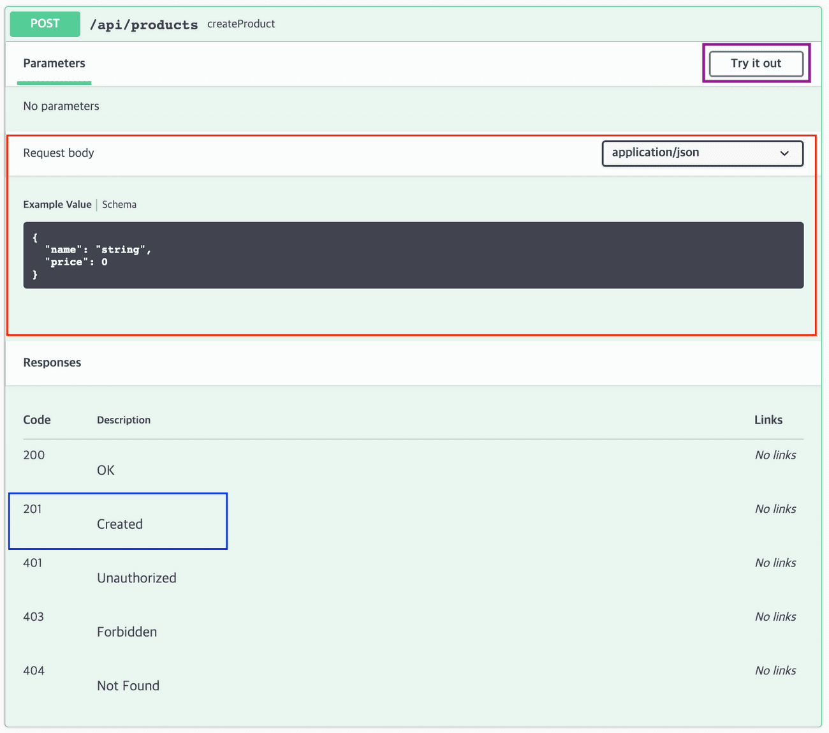Click the 401 response code
Viewport: 829px width, 733px height.
(x=33, y=563)
